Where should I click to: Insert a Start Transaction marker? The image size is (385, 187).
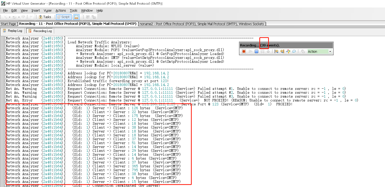point(276,51)
